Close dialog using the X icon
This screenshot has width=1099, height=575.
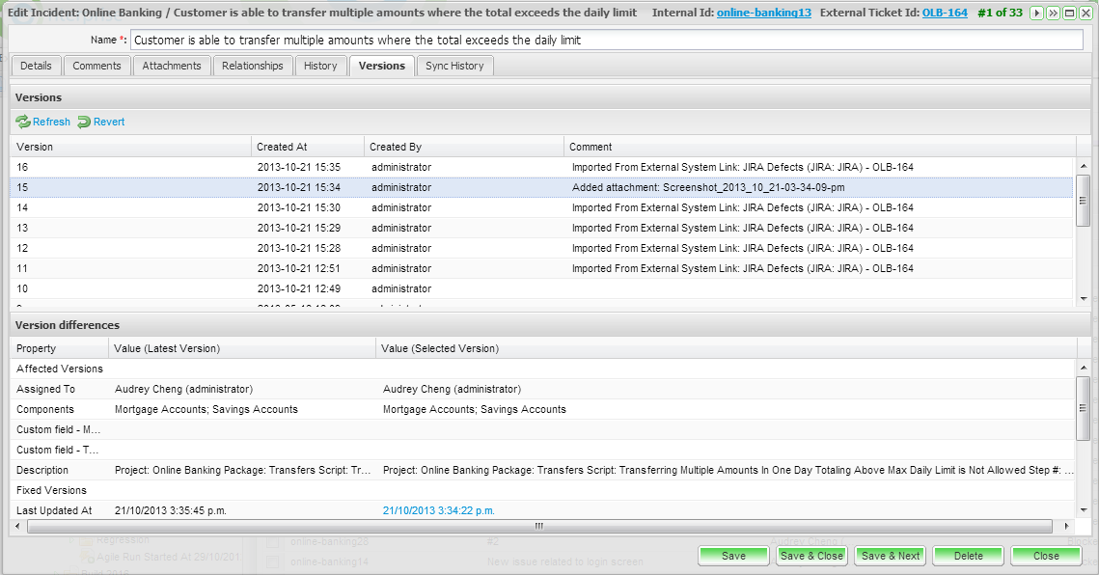[1085, 13]
